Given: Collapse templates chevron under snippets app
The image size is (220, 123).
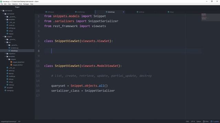Looking at the screenshot, I should (x=5, y=56).
